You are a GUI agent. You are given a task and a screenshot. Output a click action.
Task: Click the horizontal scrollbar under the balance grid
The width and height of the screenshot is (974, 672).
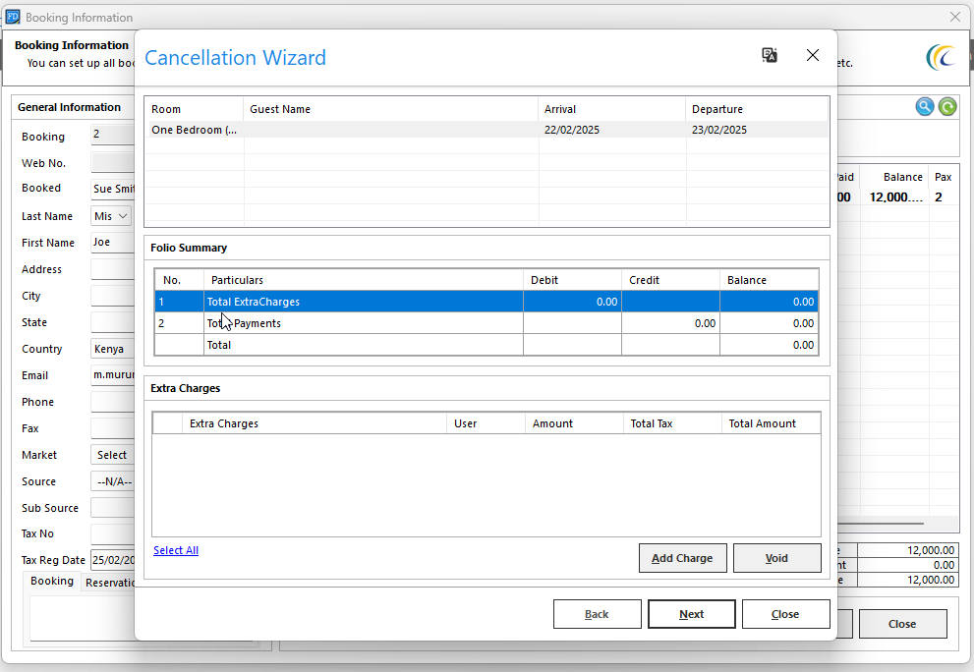pos(880,525)
